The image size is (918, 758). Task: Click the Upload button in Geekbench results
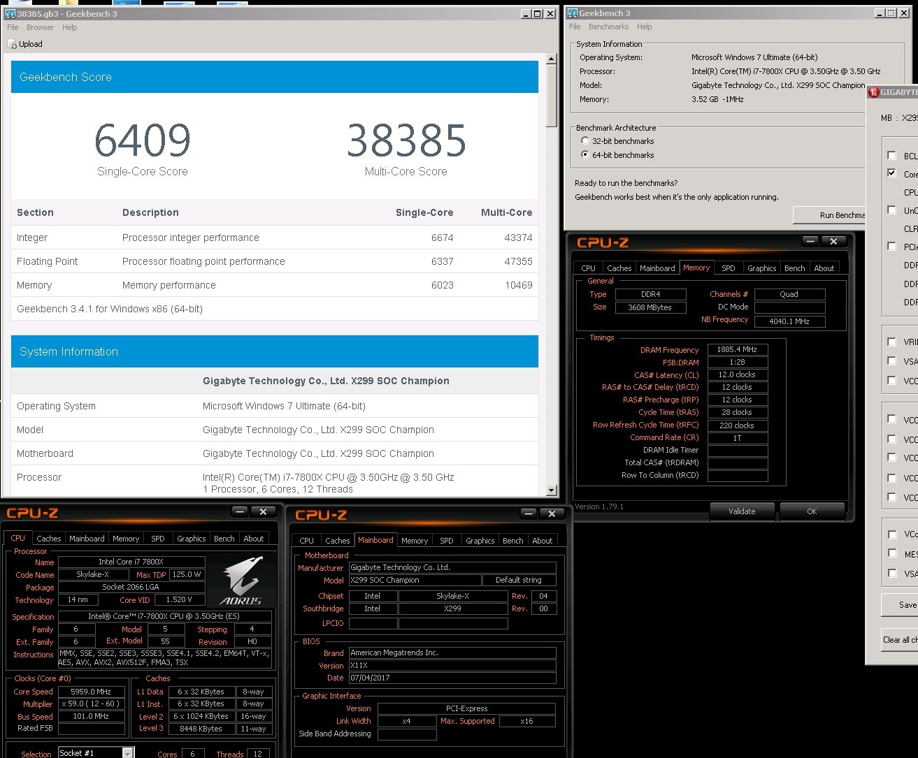coord(25,44)
